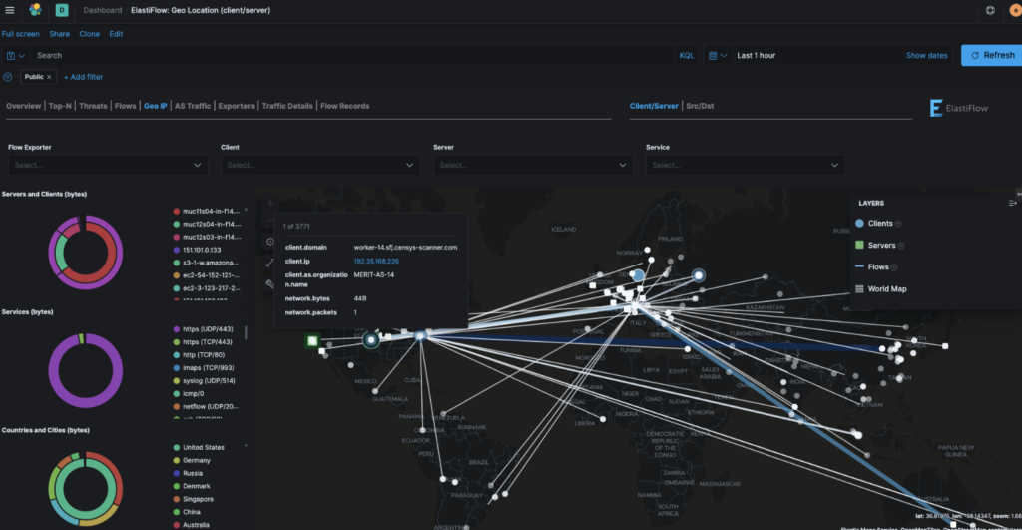Click the World Map layer grid icon
The width and height of the screenshot is (1022, 530).
pos(859,288)
